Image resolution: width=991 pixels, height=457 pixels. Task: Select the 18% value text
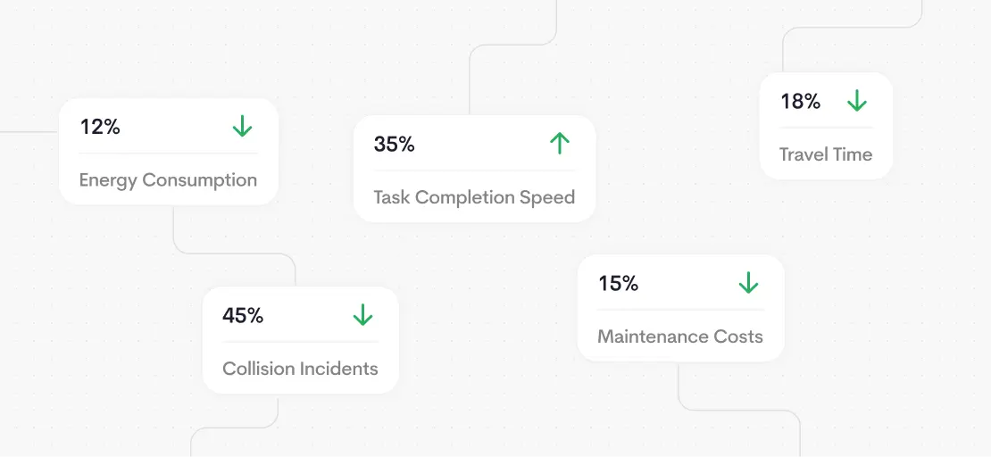point(800,102)
